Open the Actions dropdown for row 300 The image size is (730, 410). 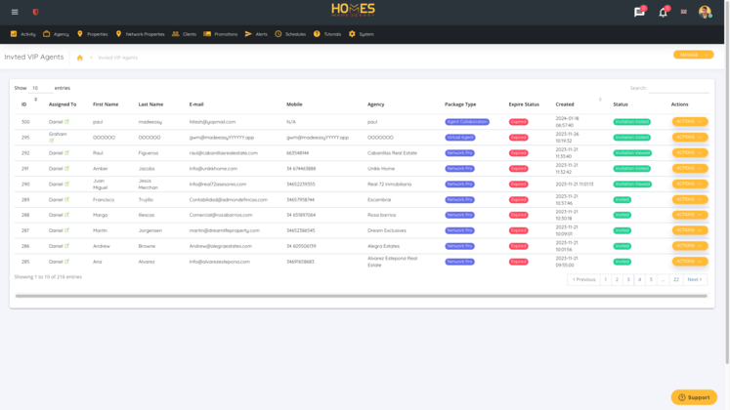(690, 122)
